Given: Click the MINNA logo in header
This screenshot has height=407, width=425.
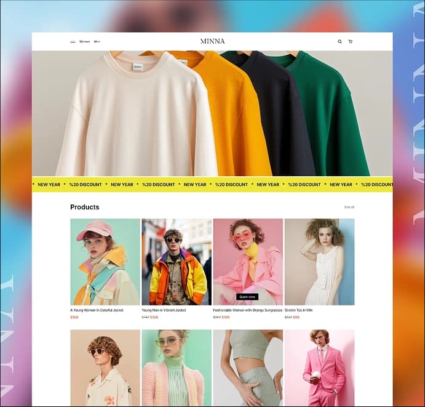Looking at the screenshot, I should click(212, 42).
